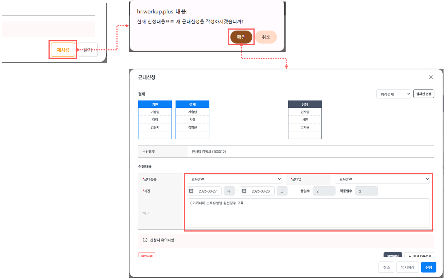The image size is (445, 279).
Task: Close the 근태신청 dialog with the X
Action: pyautogui.click(x=431, y=77)
